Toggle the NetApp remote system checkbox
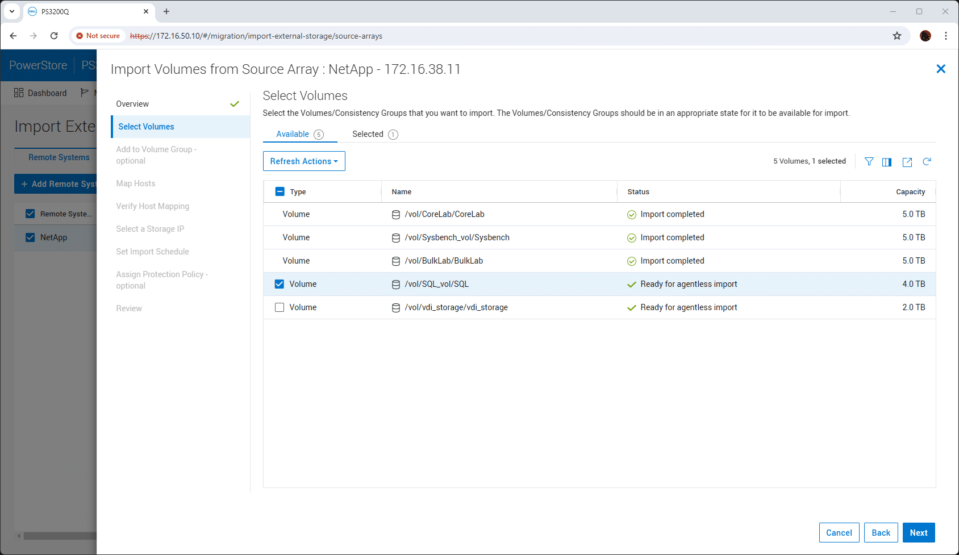The height and width of the screenshot is (555, 959). coord(30,237)
